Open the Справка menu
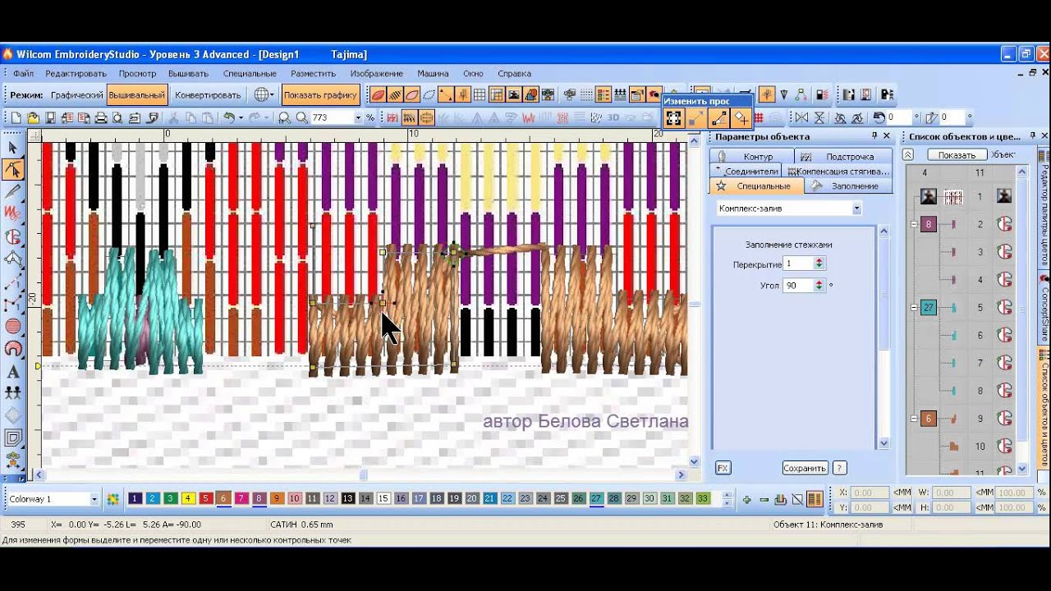Image resolution: width=1051 pixels, height=591 pixels. pyautogui.click(x=514, y=74)
